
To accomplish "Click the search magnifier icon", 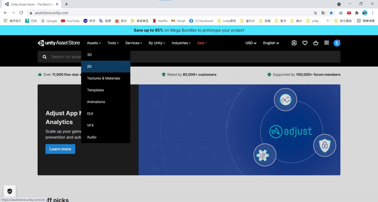I will 45,57.
